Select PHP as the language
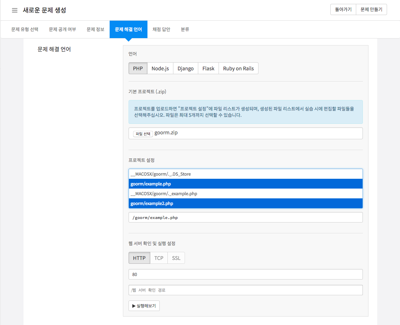The width and height of the screenshot is (400, 325). [x=138, y=69]
